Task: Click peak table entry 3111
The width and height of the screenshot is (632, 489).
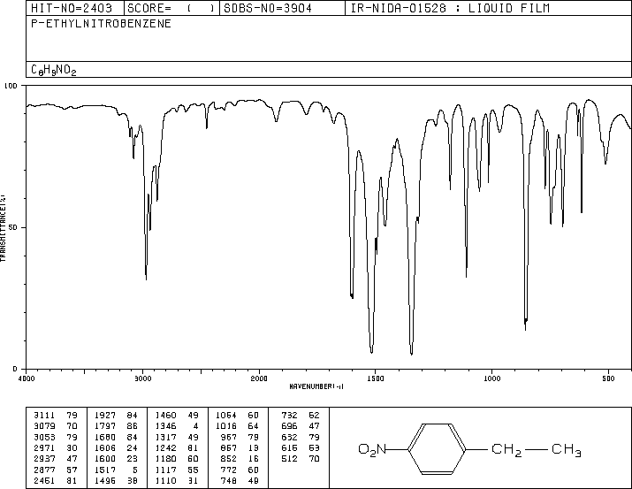Action: pyautogui.click(x=44, y=416)
